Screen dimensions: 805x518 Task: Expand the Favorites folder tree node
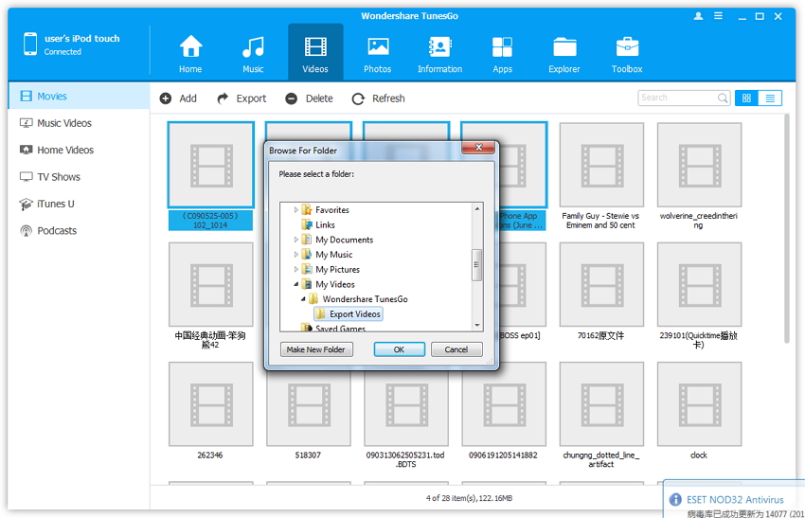(x=295, y=210)
